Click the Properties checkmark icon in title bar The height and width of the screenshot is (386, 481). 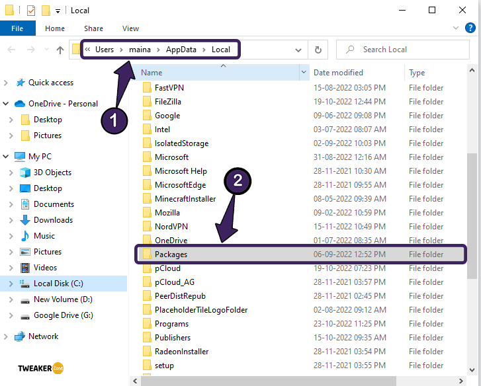31,11
